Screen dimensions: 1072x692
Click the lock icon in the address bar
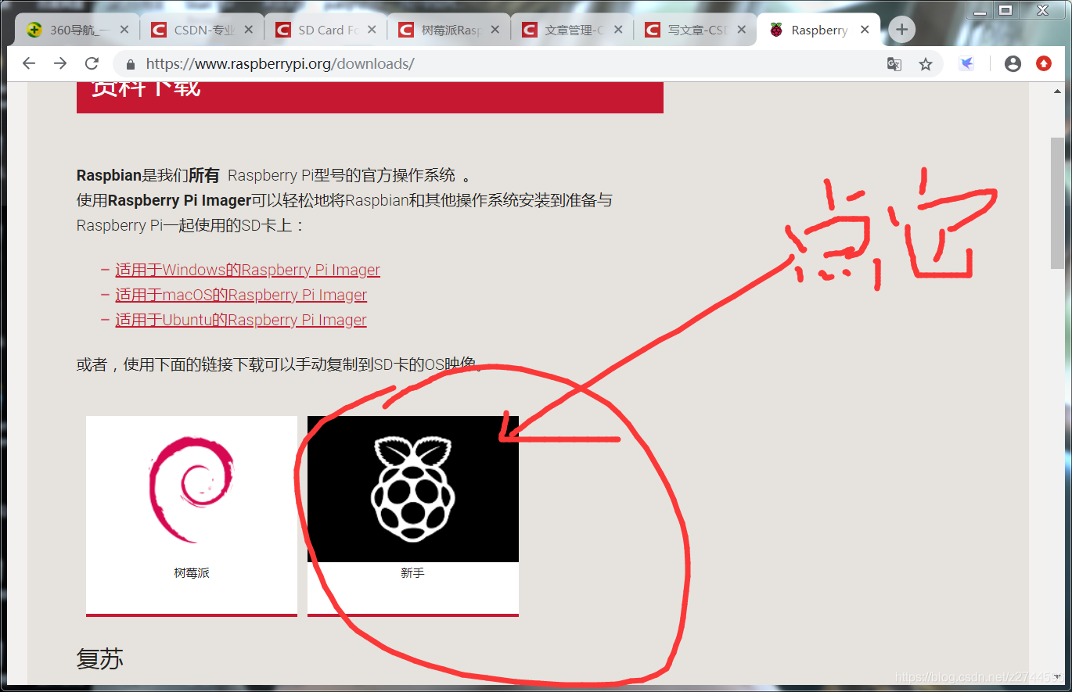tap(131, 64)
